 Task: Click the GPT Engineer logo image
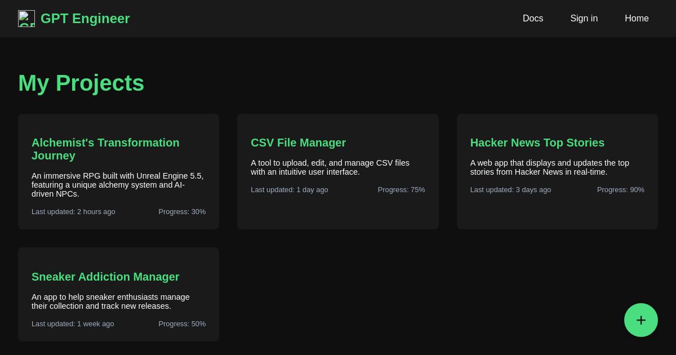(x=26, y=19)
